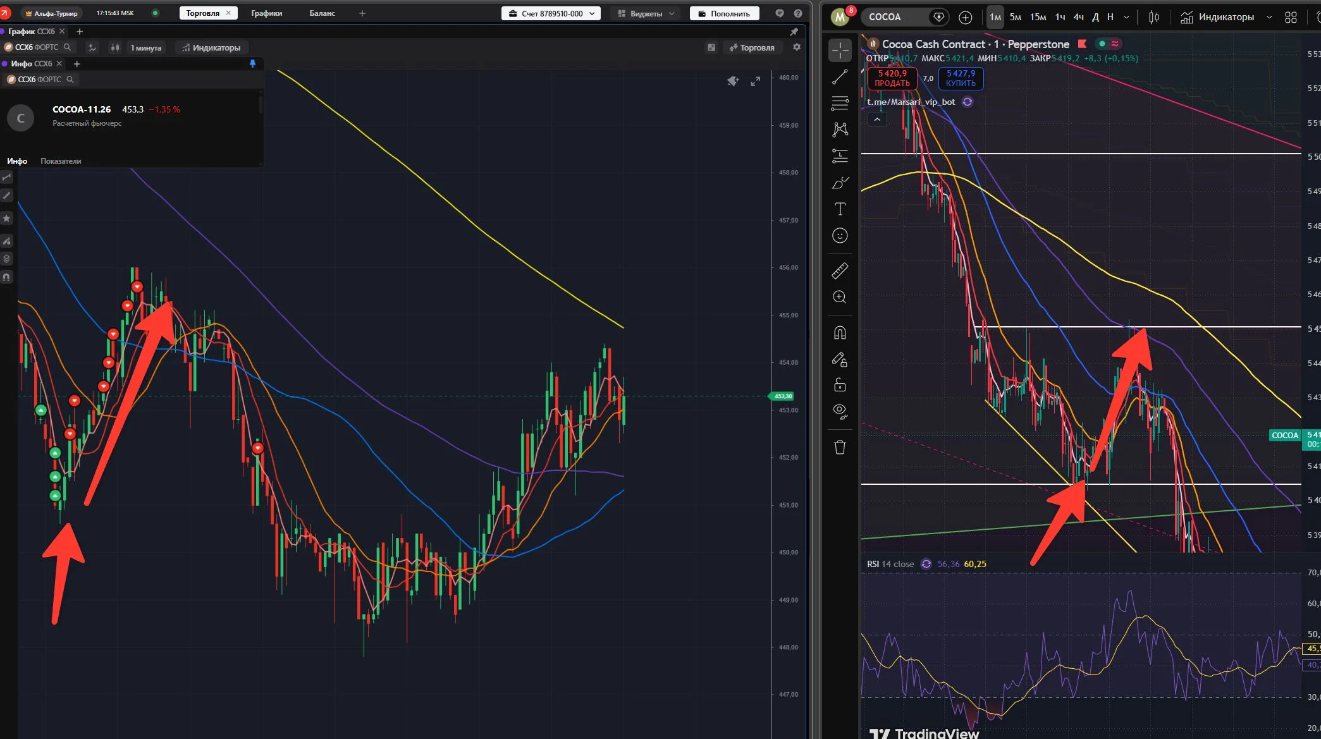Toggle lock all drawings
Image resolution: width=1321 pixels, height=739 pixels.
pyautogui.click(x=840, y=385)
